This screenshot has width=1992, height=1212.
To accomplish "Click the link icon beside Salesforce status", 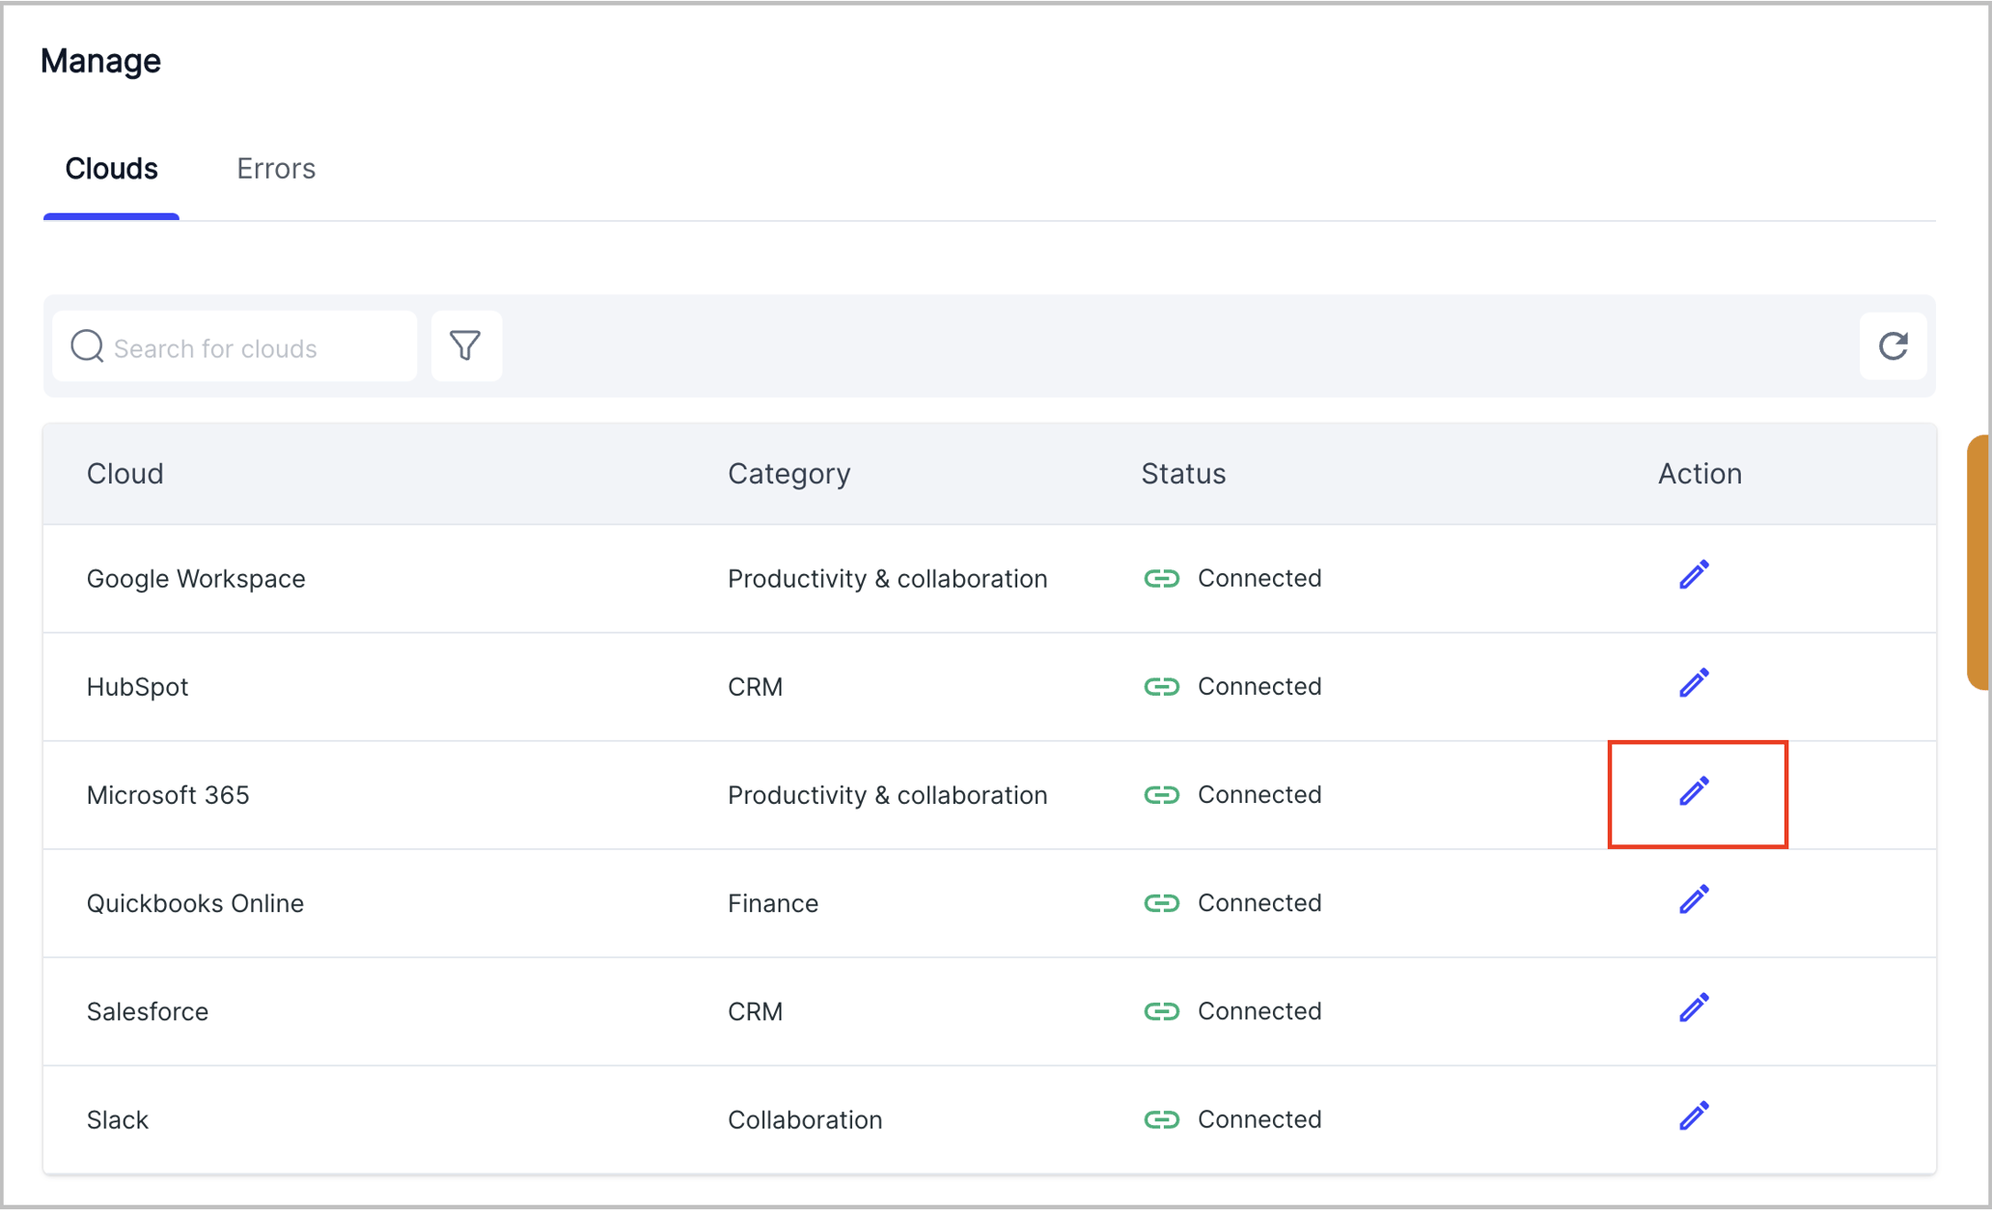I will point(1162,1011).
